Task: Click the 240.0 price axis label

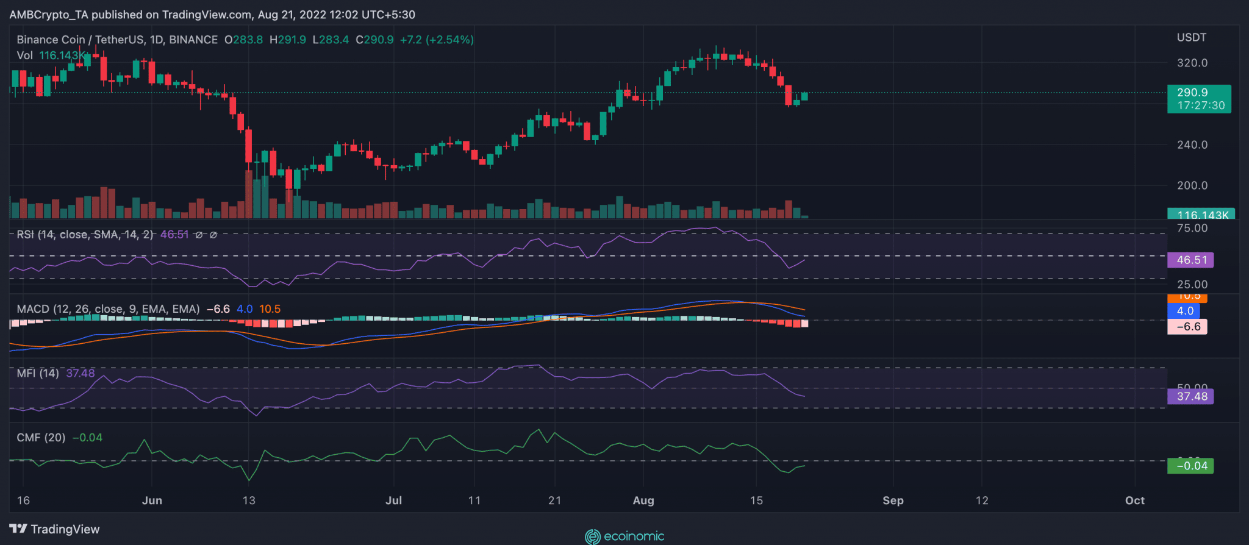Action: click(x=1192, y=145)
